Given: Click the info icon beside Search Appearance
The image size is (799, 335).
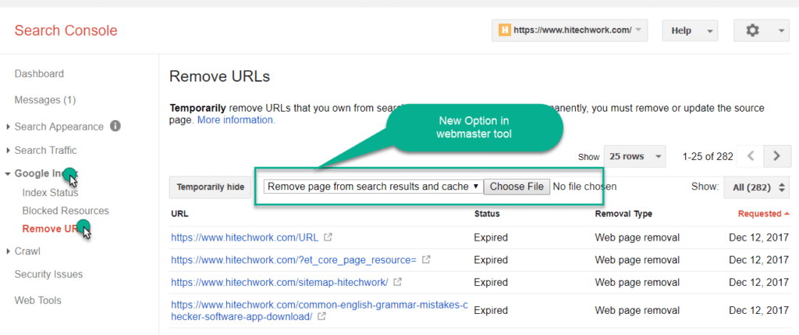Looking at the screenshot, I should pos(115,126).
